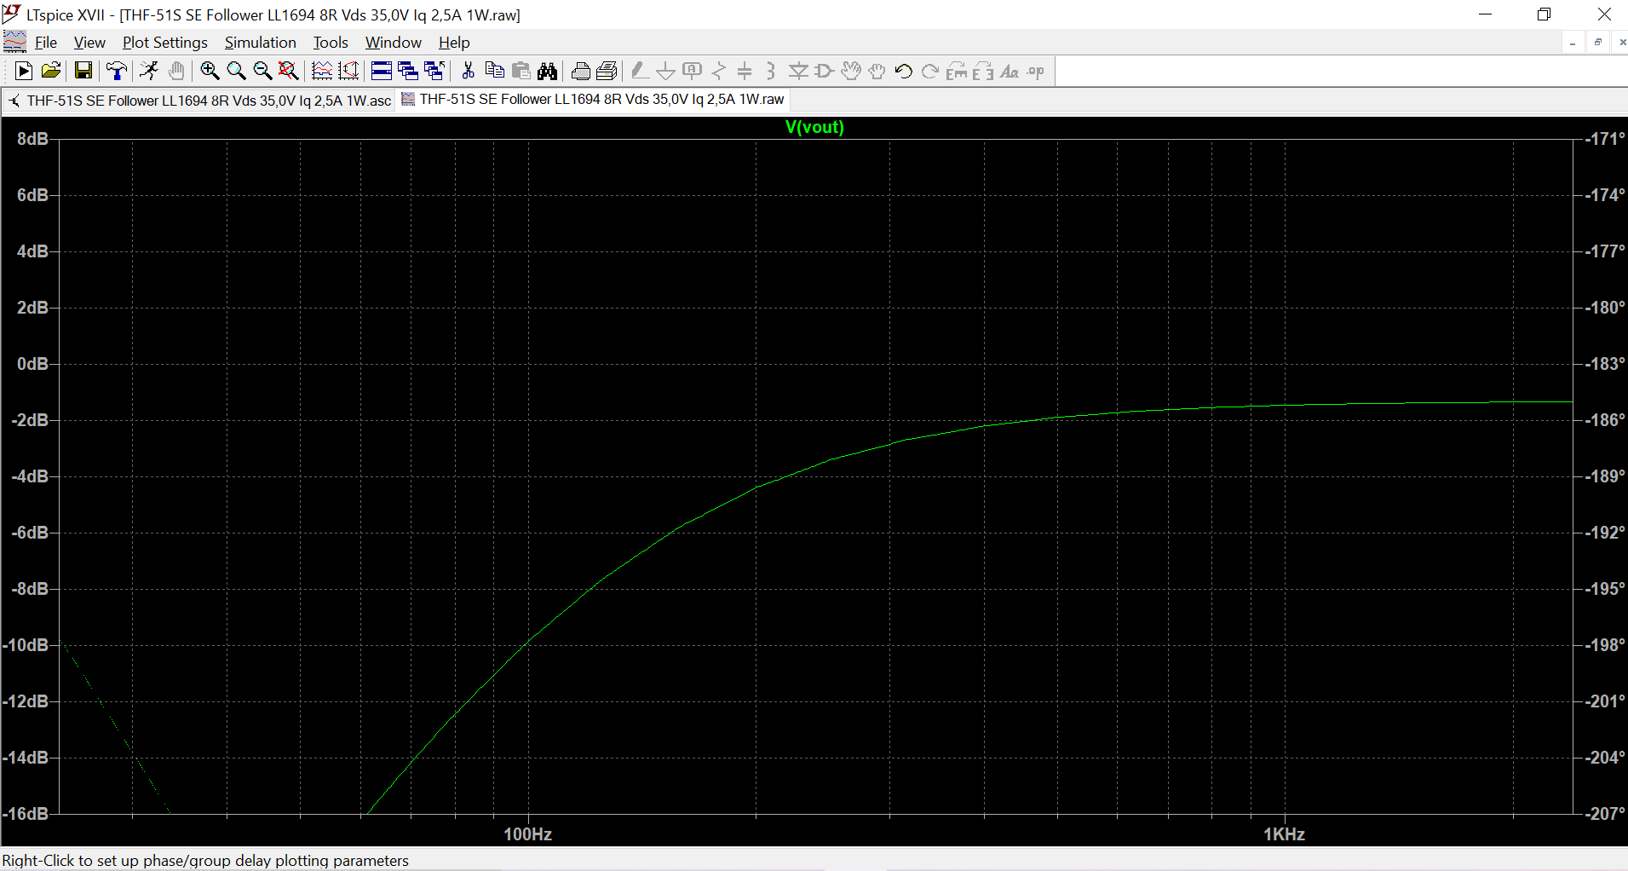The image size is (1628, 871).
Task: Select the Ground symbol tool
Action: 666,72
